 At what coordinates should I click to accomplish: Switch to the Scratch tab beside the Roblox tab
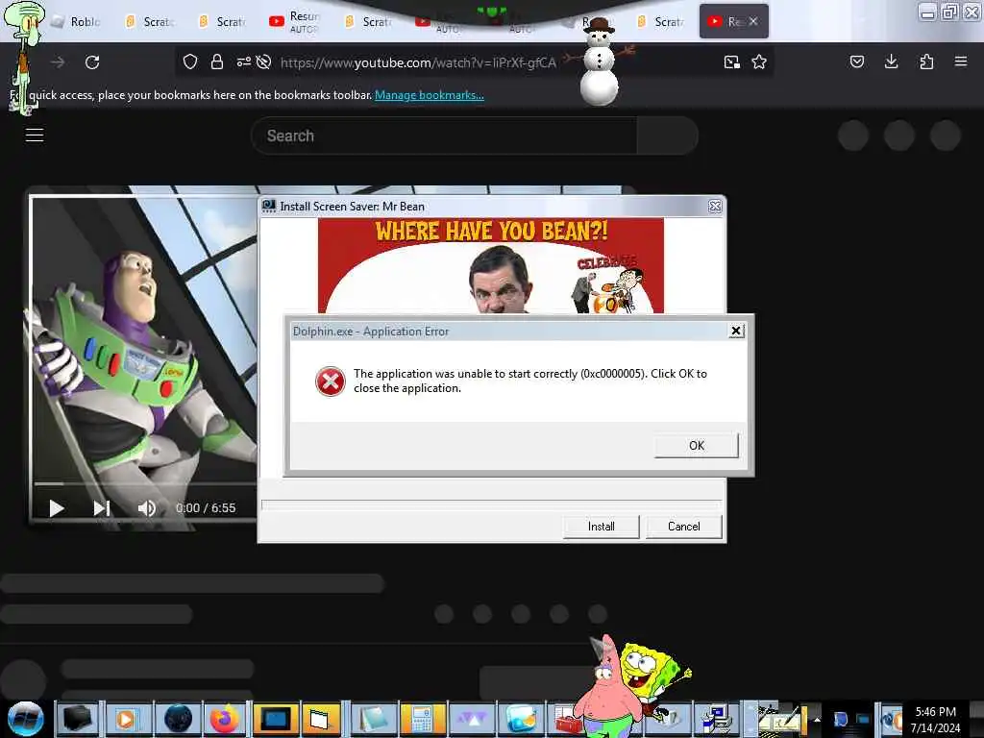pos(149,21)
